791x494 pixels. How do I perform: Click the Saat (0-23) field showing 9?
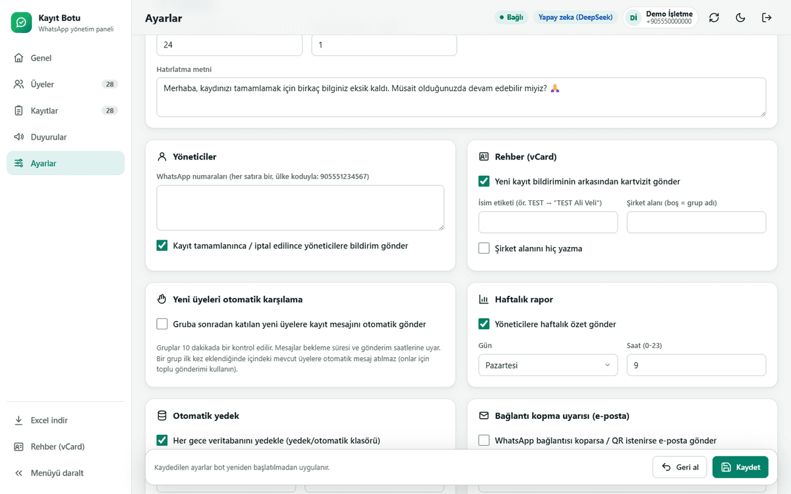coord(696,365)
